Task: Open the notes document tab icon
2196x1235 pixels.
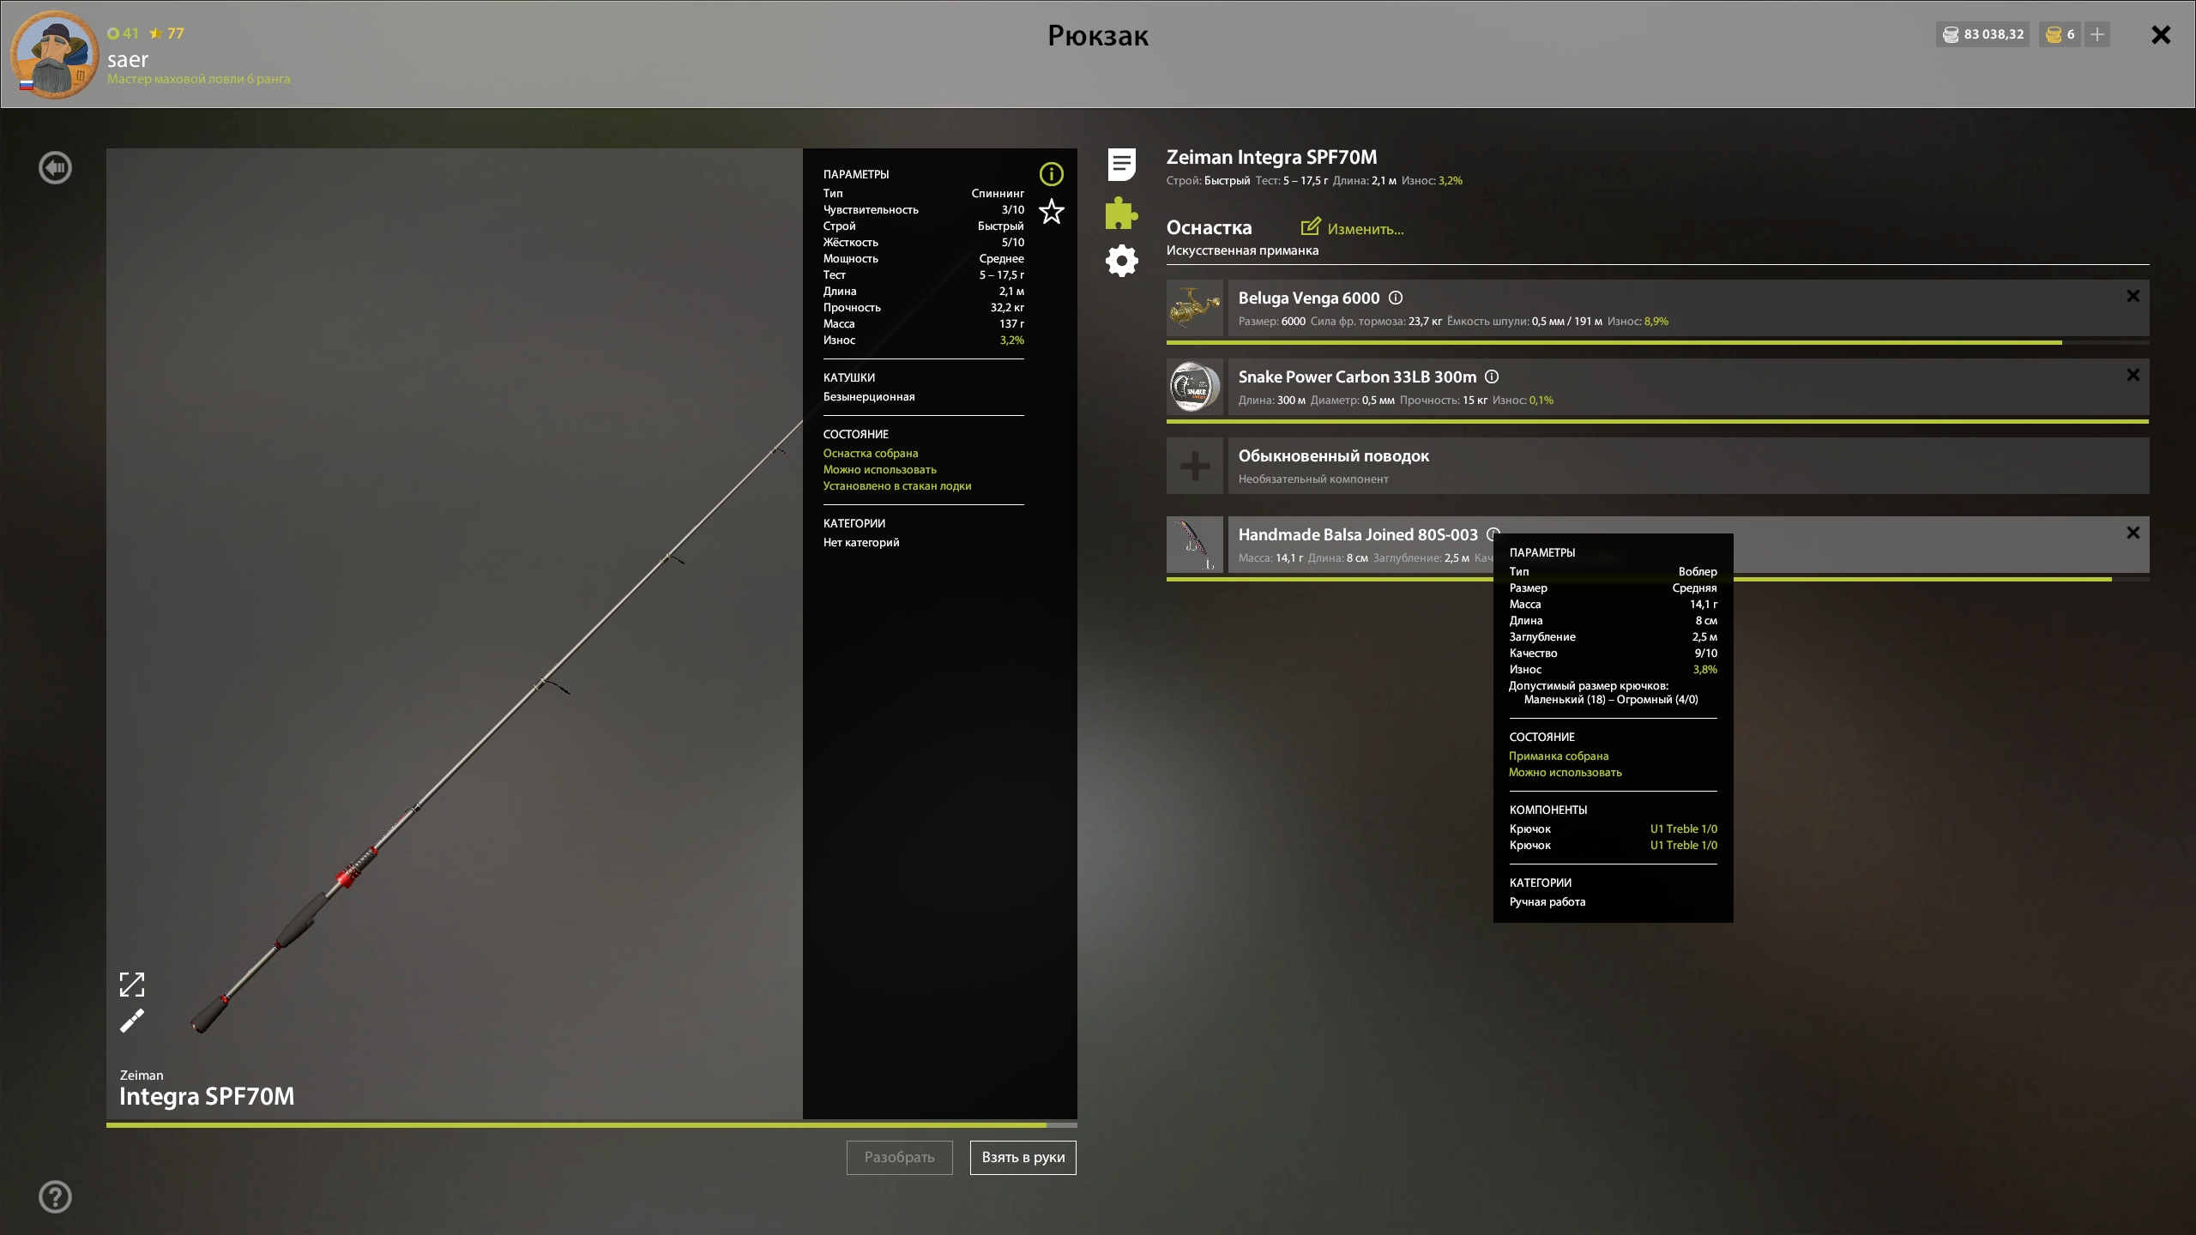Action: tap(1121, 165)
